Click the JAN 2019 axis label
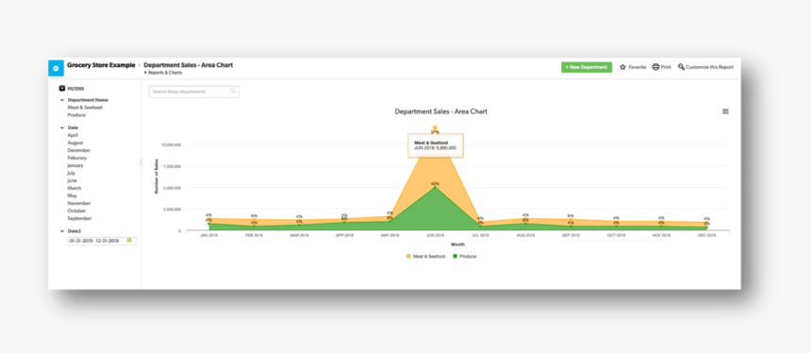 (209, 236)
